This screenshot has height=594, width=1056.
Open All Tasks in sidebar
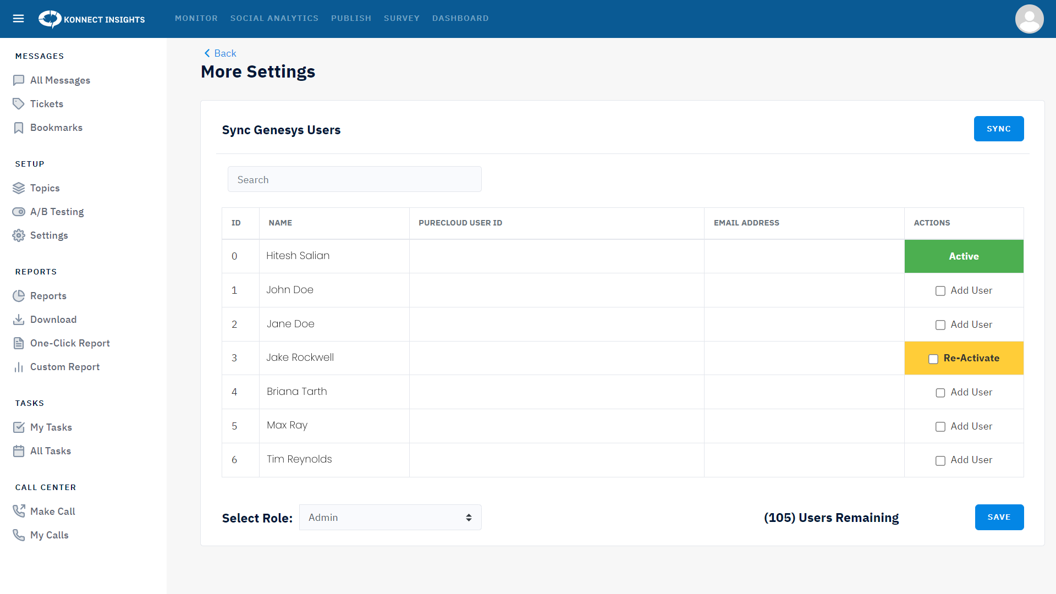[x=50, y=451]
